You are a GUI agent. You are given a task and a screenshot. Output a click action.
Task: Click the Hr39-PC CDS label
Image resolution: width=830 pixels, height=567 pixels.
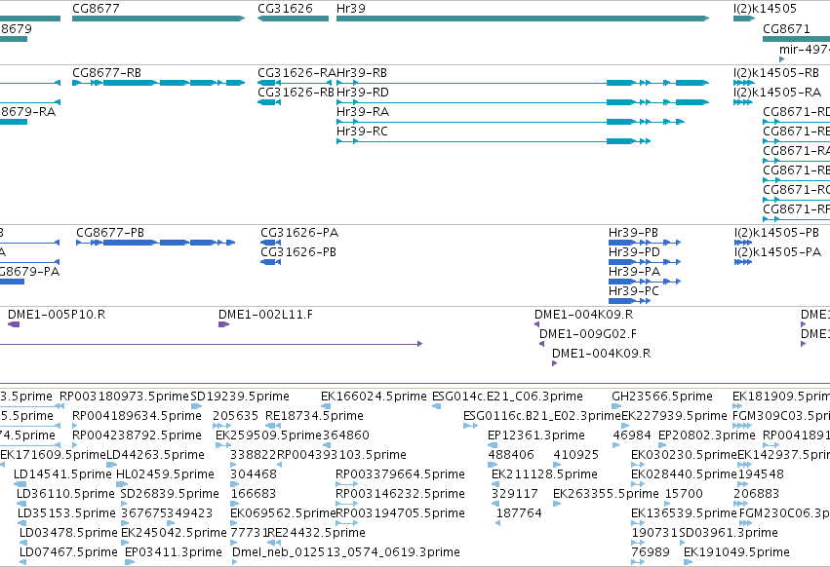(x=634, y=291)
